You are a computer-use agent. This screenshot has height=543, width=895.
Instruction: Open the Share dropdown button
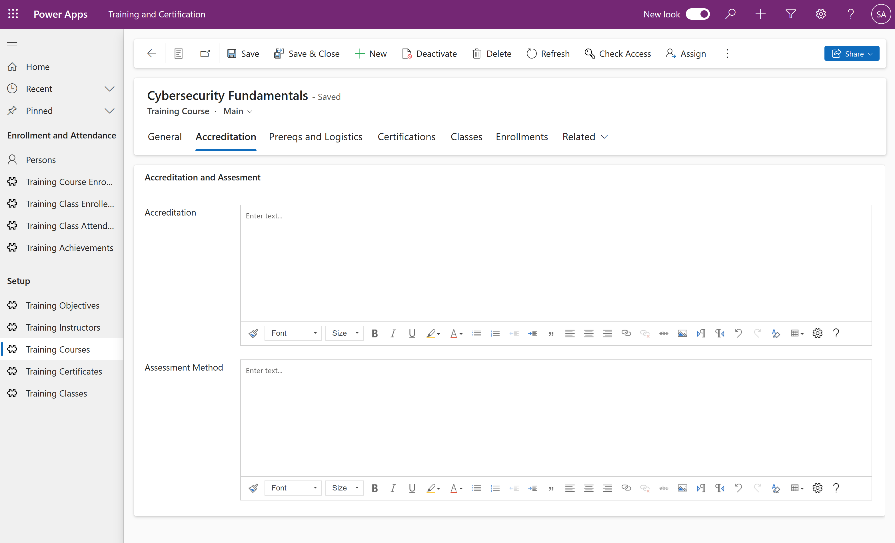point(851,54)
